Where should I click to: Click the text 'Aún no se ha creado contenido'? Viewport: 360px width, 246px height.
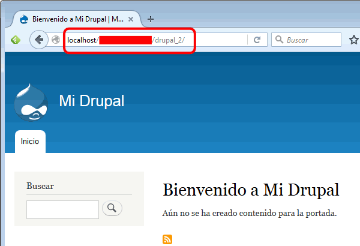(x=220, y=214)
